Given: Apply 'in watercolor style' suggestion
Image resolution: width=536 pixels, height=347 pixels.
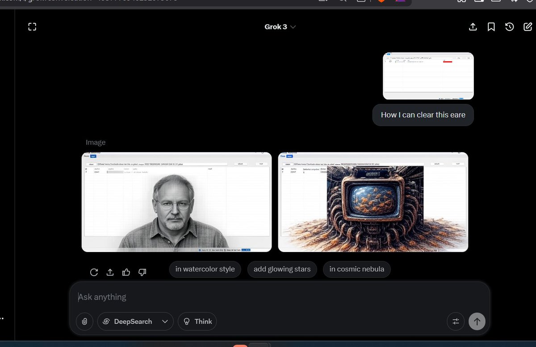Looking at the screenshot, I should pyautogui.click(x=205, y=269).
